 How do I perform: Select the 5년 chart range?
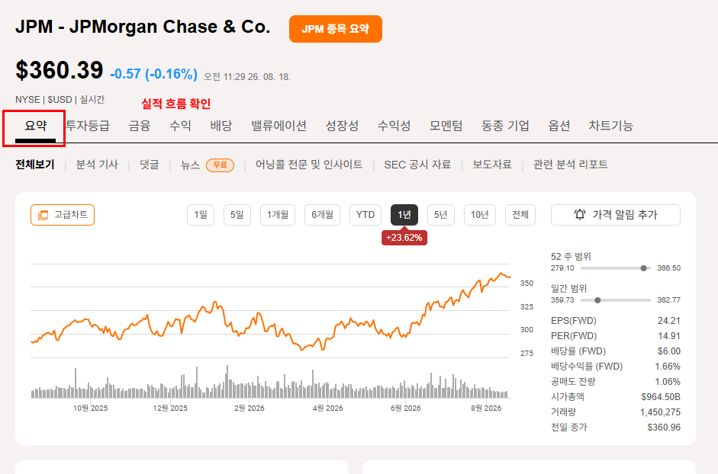[x=440, y=215]
